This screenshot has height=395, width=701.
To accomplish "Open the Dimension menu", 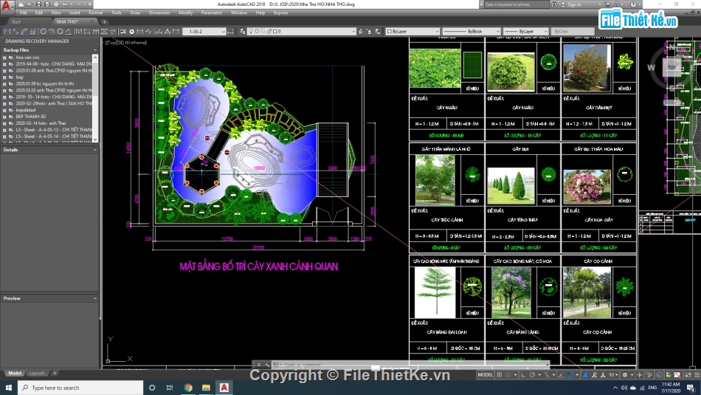I will [159, 13].
